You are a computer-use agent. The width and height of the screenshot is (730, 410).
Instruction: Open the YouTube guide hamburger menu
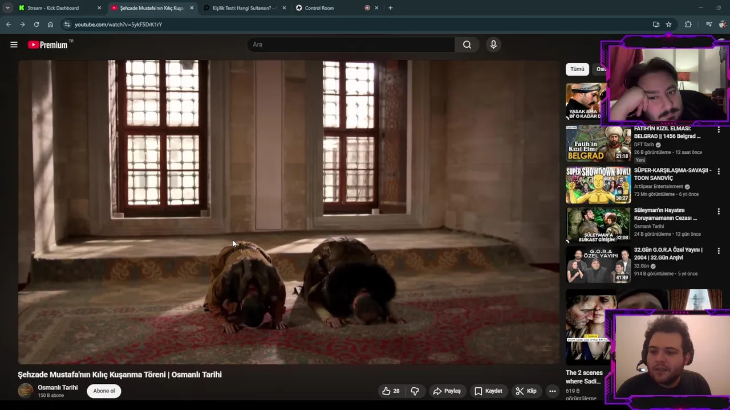tap(14, 44)
